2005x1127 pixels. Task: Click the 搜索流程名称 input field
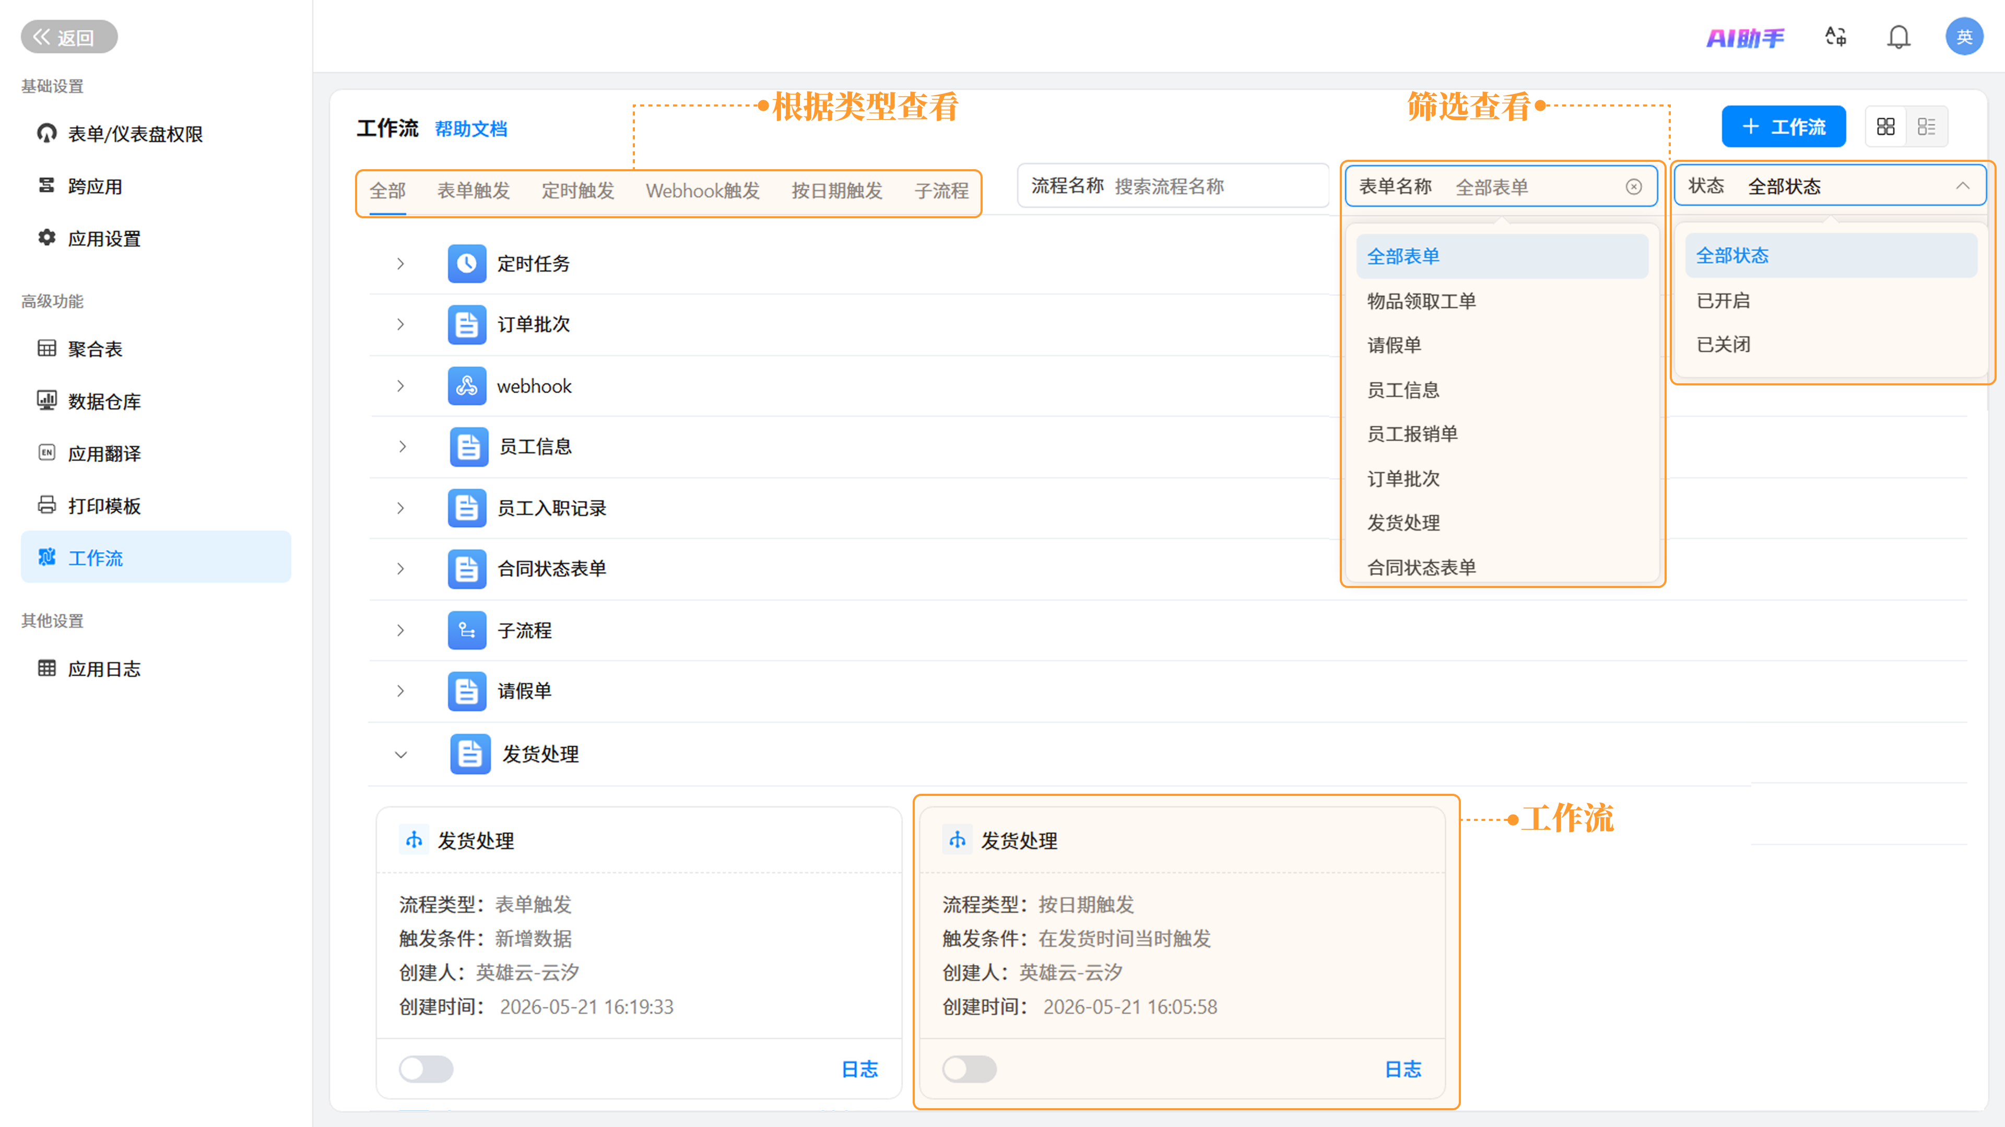pos(1173,186)
